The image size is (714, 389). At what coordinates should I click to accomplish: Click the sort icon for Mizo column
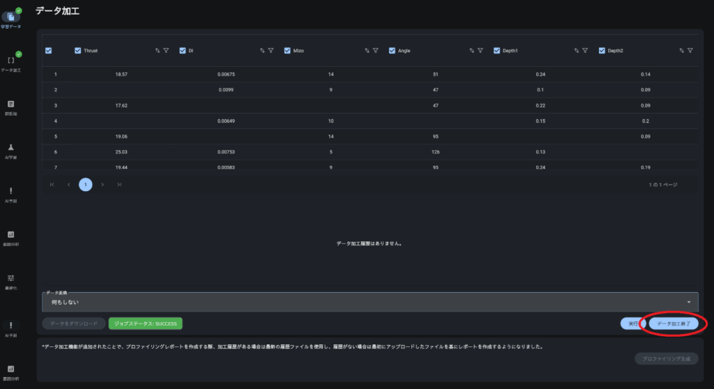(x=367, y=51)
